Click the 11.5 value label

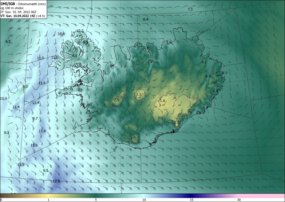pyautogui.click(x=21, y=165)
